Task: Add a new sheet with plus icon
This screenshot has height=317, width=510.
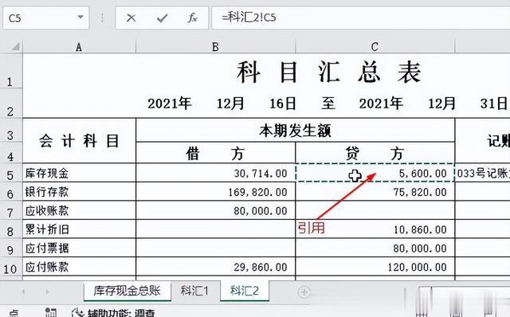Action: pos(304,292)
